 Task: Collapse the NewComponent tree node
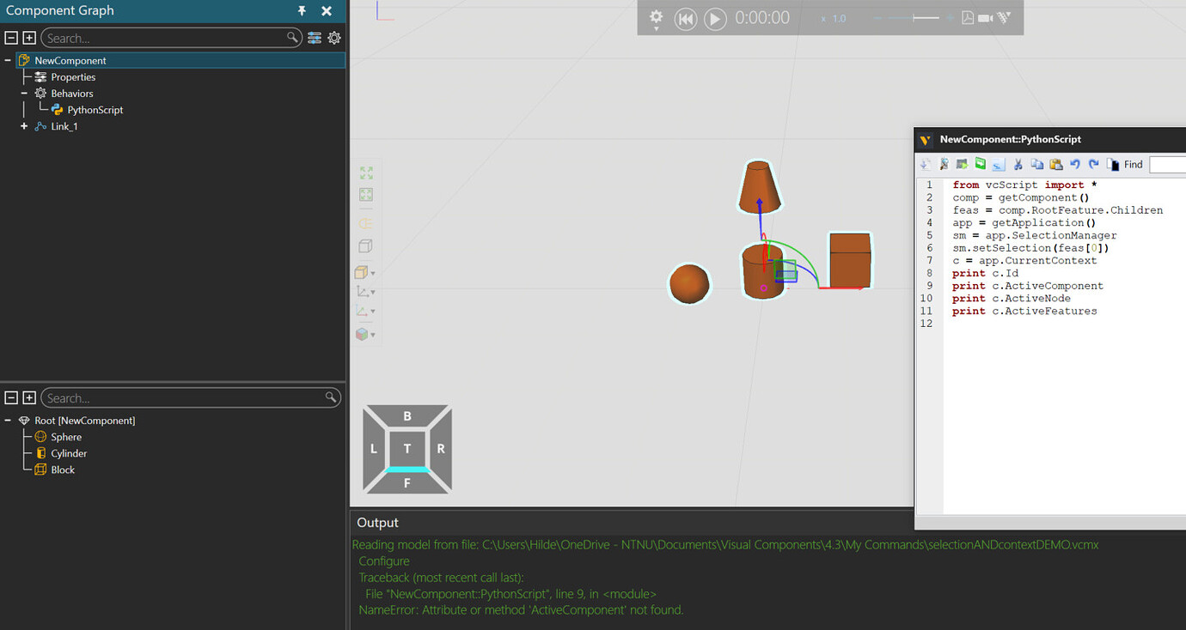click(x=7, y=60)
